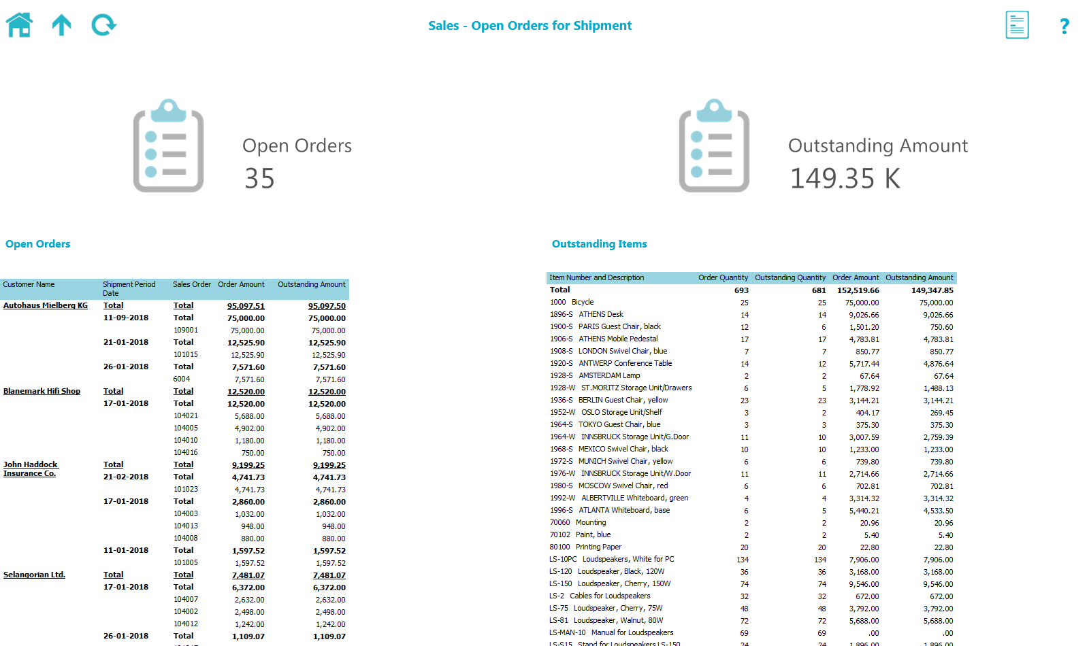
Task: Click the Outstanding Items section heading
Action: click(599, 243)
